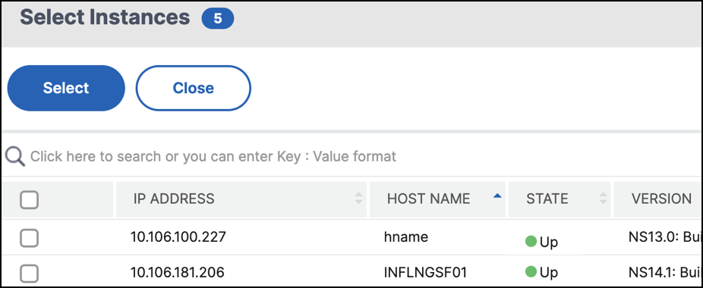Click the green Up status for hname
This screenshot has width=703, height=288.
coord(541,242)
